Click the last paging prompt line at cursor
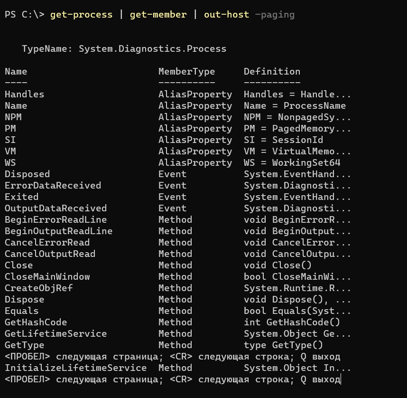 click(x=172, y=379)
